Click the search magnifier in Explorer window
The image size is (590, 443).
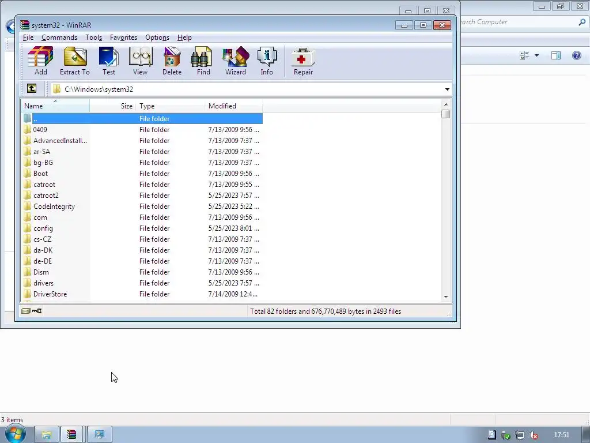click(582, 22)
